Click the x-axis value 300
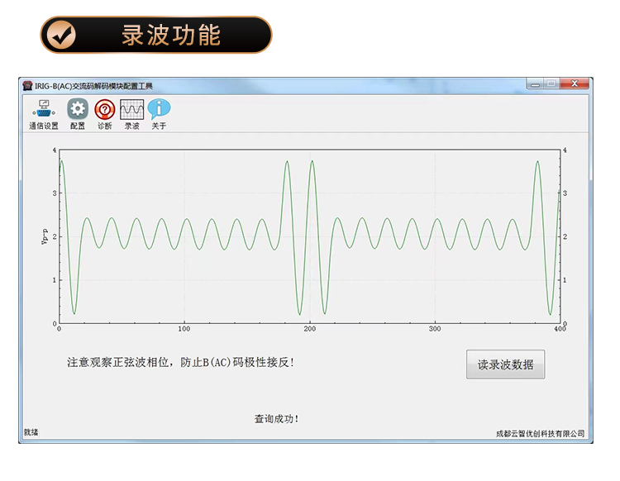Image resolution: width=620 pixels, height=481 pixels. click(435, 329)
